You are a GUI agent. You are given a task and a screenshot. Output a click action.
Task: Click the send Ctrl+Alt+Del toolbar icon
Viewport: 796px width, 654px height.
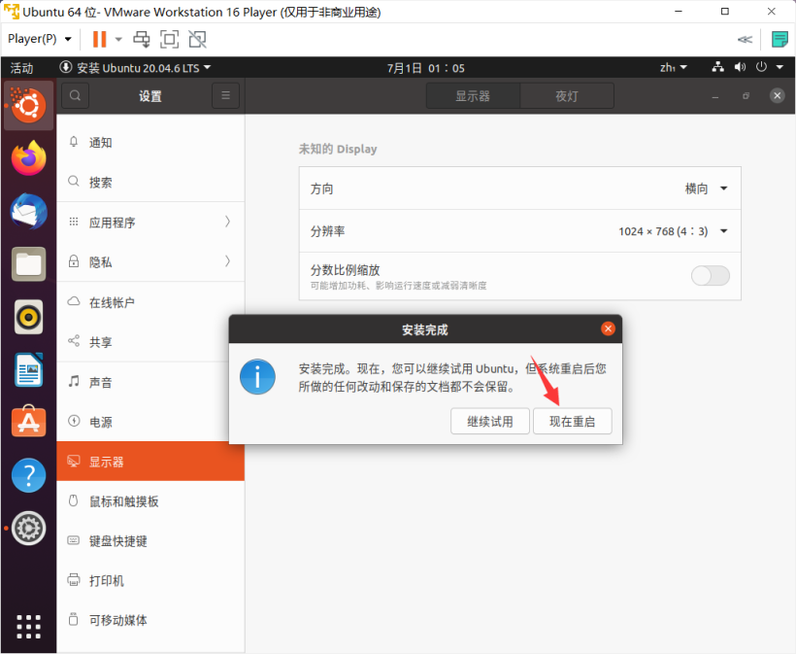(x=142, y=39)
